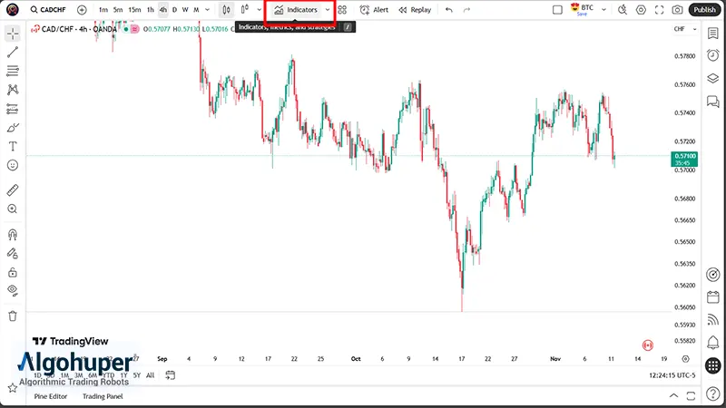Expand the time interval dropdown arrow

click(207, 10)
